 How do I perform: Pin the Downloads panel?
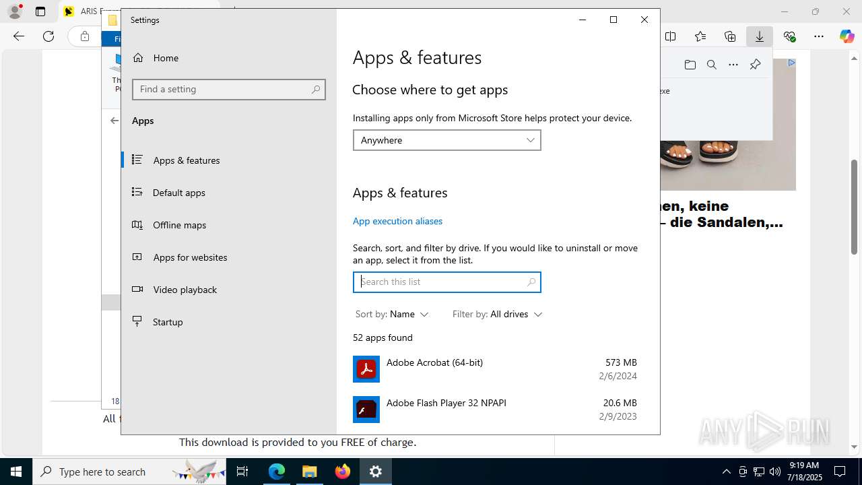[755, 65]
